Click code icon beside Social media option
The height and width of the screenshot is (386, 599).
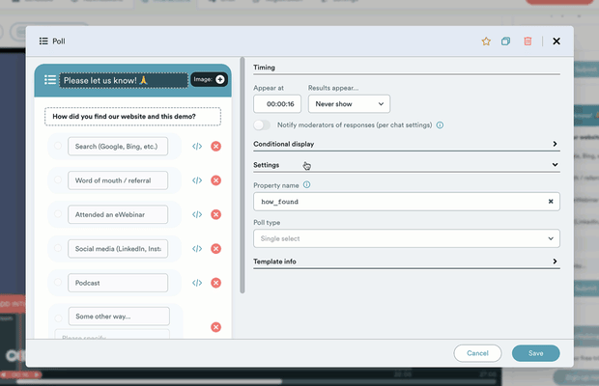tap(197, 249)
